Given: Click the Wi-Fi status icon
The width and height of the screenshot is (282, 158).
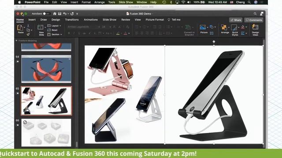Looking at the screenshot, I should click(x=183, y=2).
